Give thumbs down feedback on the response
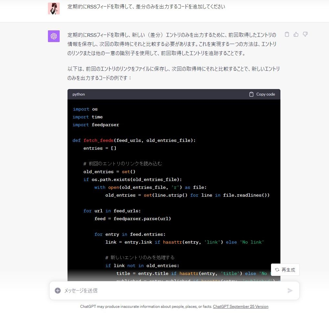 pos(305,34)
